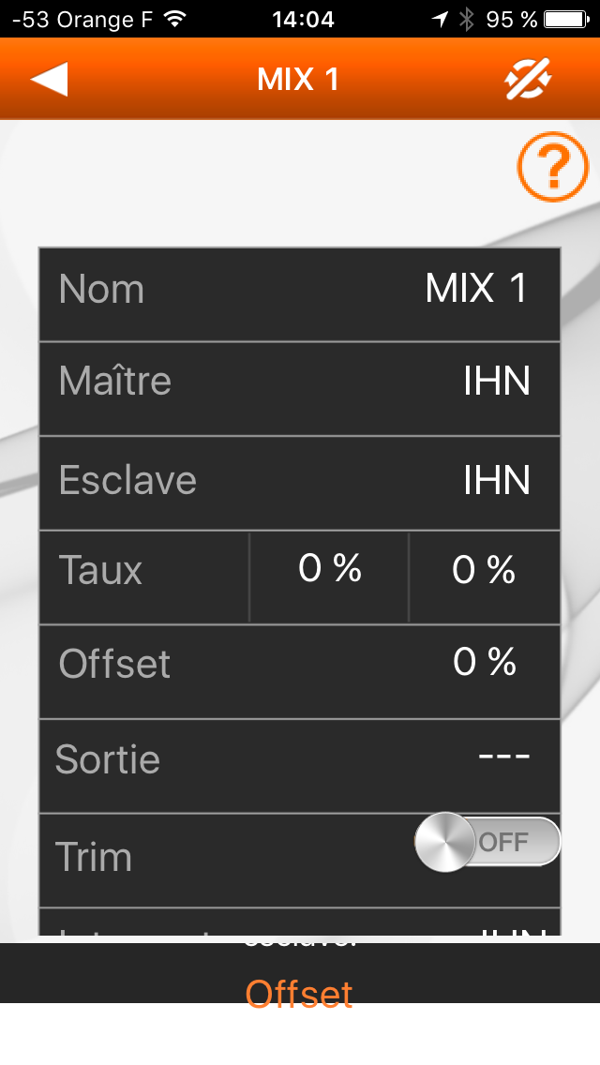Tap the OFF label on Trim switch
The width and height of the screenshot is (600, 1065).
pyautogui.click(x=502, y=842)
